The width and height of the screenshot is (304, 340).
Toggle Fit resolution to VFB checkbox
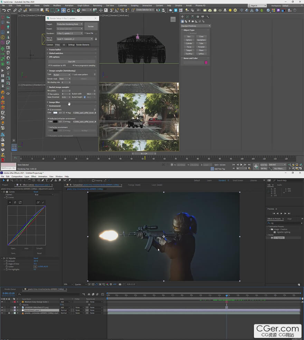49,65
